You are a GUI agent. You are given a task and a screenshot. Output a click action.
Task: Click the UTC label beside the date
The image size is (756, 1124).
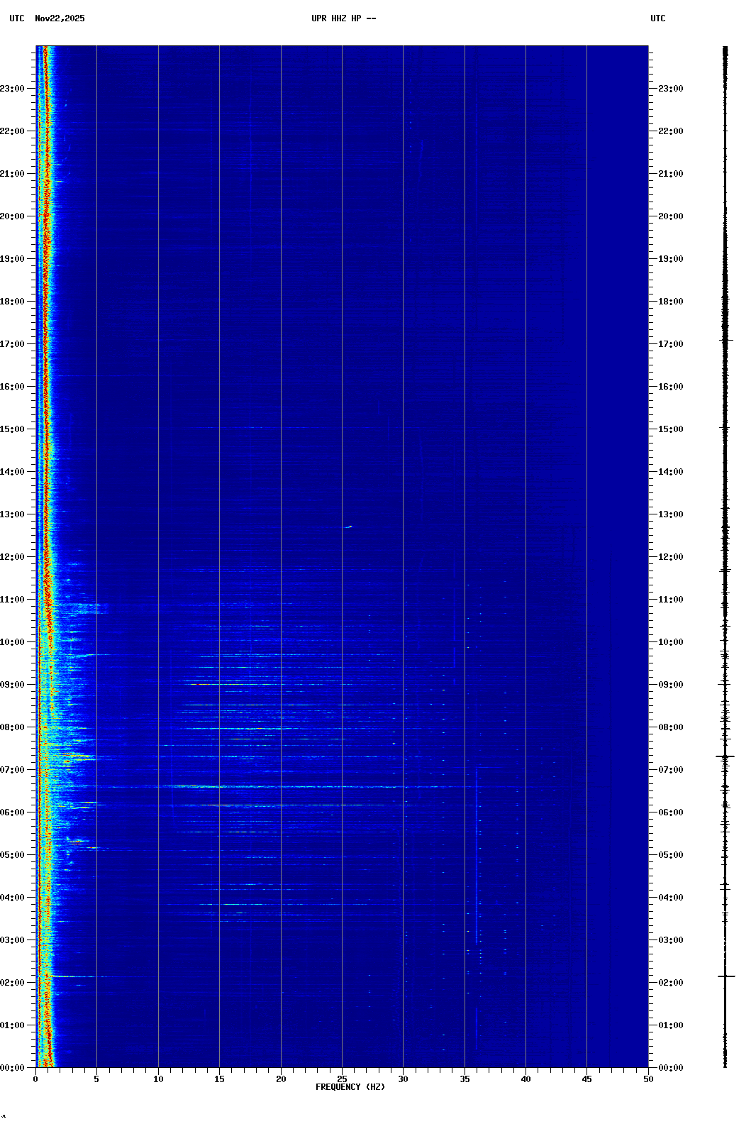[x=17, y=18]
